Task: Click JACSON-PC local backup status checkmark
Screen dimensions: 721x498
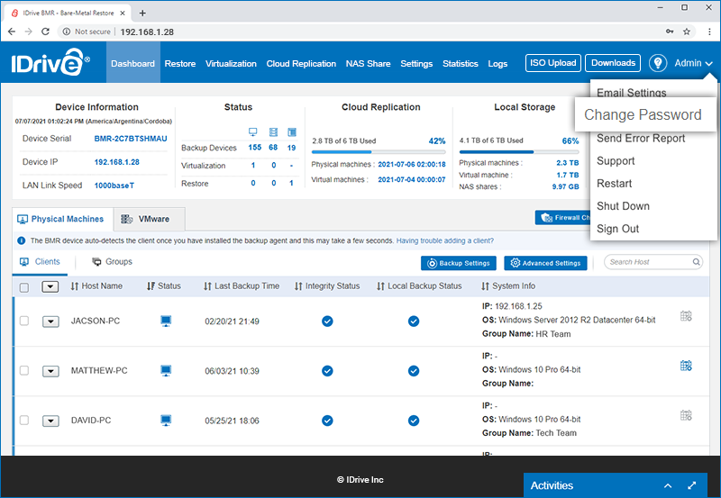Action: point(414,321)
